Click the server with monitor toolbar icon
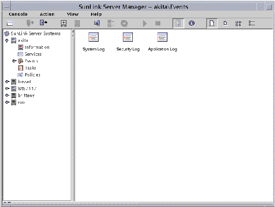This screenshot has height=207, width=275. coord(97,23)
